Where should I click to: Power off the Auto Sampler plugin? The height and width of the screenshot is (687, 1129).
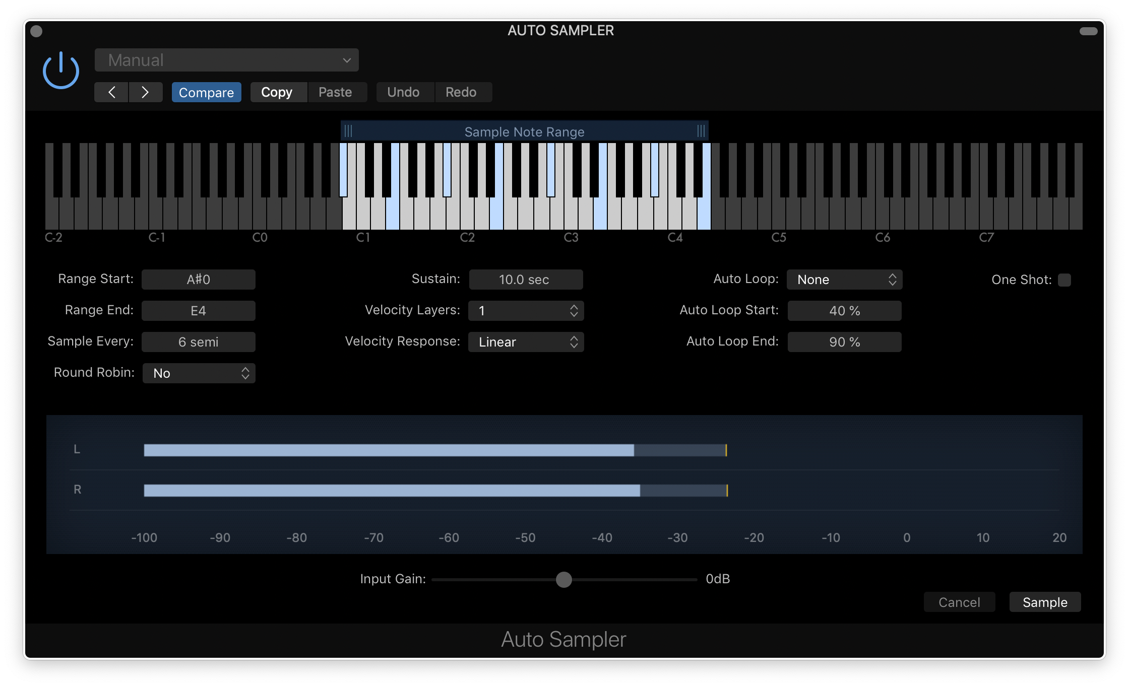coord(60,70)
